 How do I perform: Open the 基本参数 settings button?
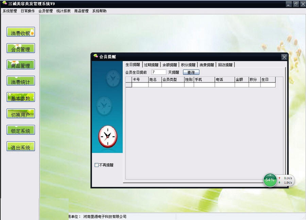(21, 97)
